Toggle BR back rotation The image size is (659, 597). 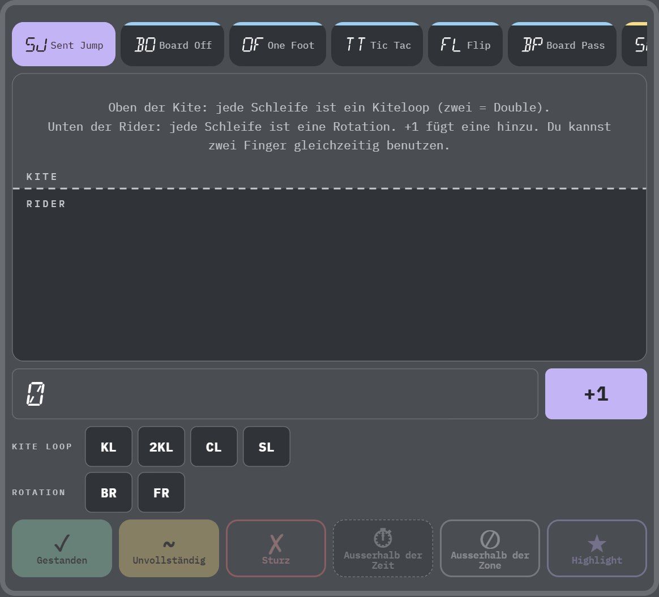pyautogui.click(x=109, y=492)
